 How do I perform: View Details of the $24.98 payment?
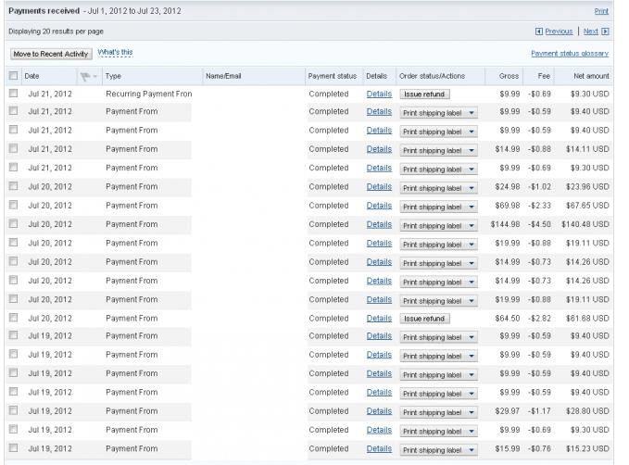379,186
